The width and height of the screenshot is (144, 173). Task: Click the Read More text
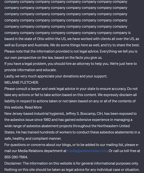[x=33, y=107]
